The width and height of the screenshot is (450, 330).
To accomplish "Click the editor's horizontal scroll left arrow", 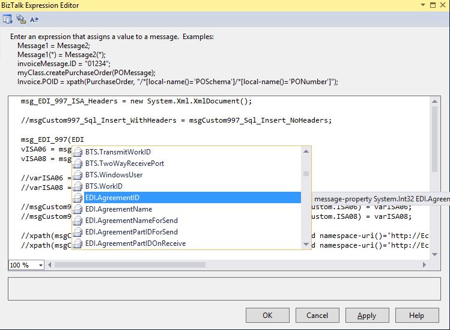I will (50, 265).
